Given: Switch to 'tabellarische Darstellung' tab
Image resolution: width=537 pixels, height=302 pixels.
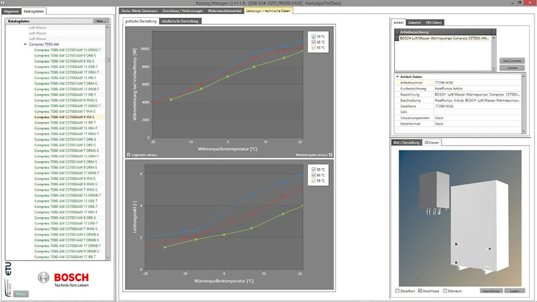Looking at the screenshot, I should click(x=180, y=21).
